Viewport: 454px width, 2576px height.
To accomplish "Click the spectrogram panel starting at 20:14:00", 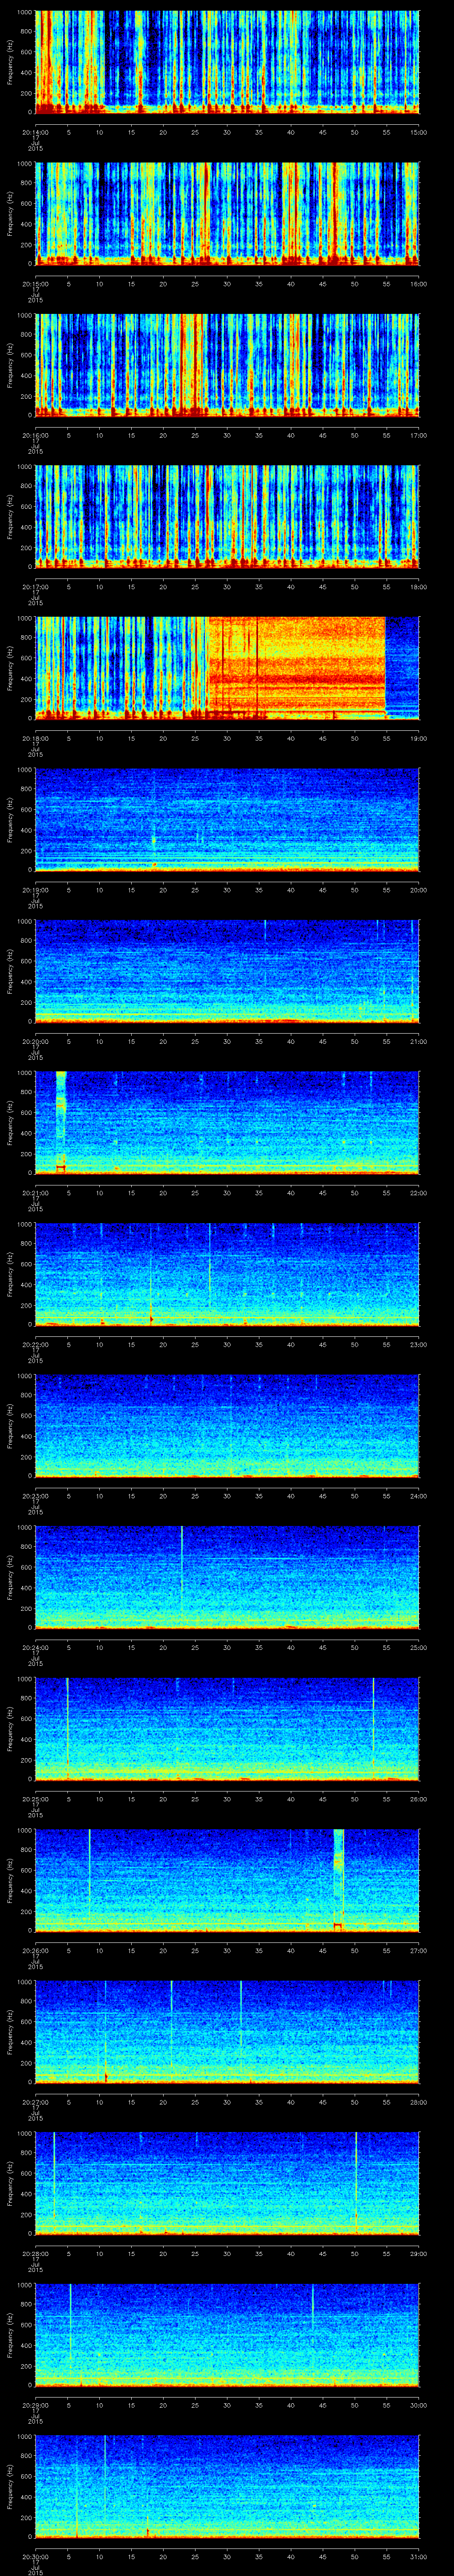I will 227,62.
